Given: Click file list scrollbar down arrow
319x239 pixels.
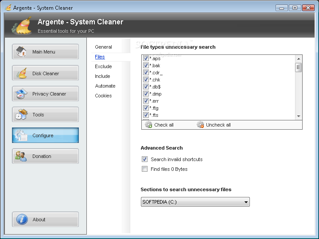Looking at the screenshot, I should point(299,116).
